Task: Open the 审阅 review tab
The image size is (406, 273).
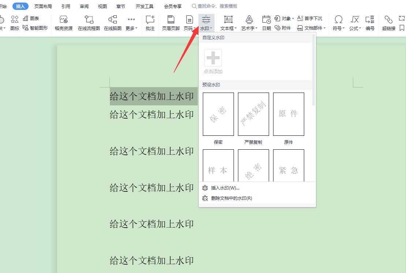Action: [x=84, y=6]
